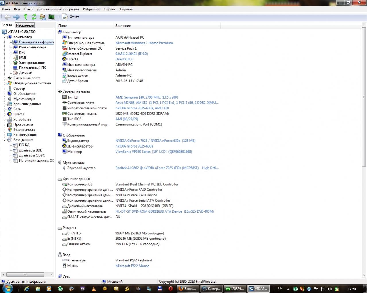Click the Back arrow in the toolbar
This screenshot has height=293, width=367.
tap(8, 17)
